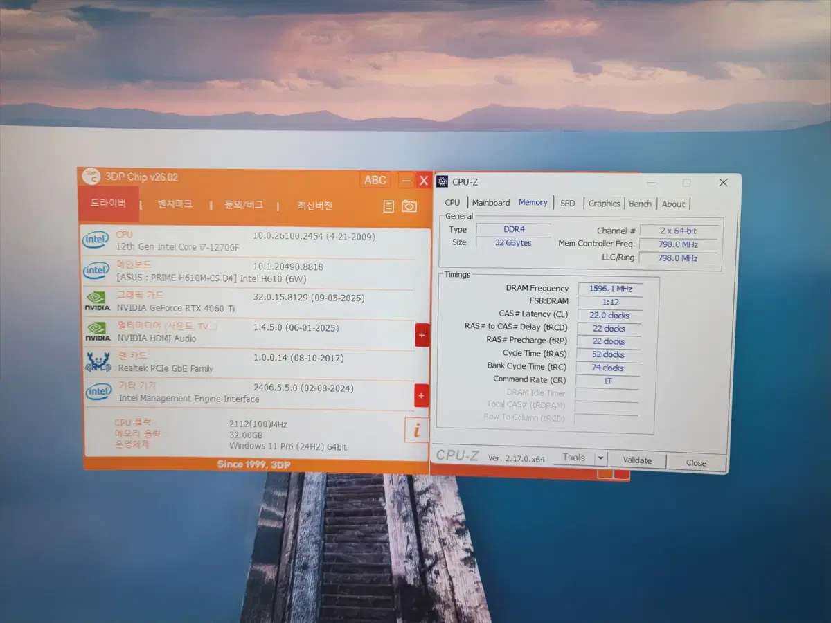Image resolution: width=831 pixels, height=623 pixels.
Task: Click the CPU-Z title bar app icon
Action: click(443, 181)
